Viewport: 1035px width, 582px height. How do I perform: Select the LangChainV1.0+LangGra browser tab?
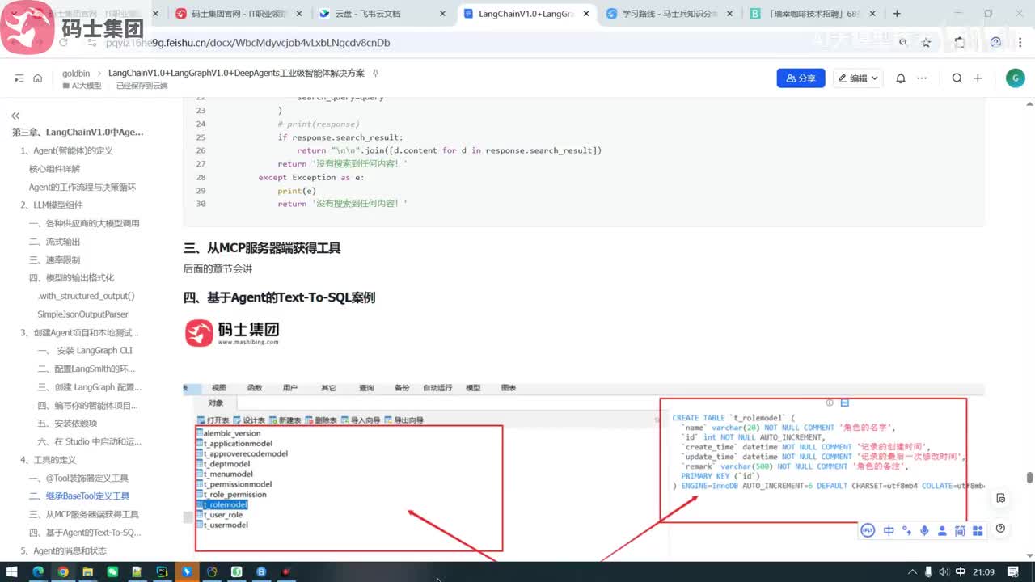point(526,14)
